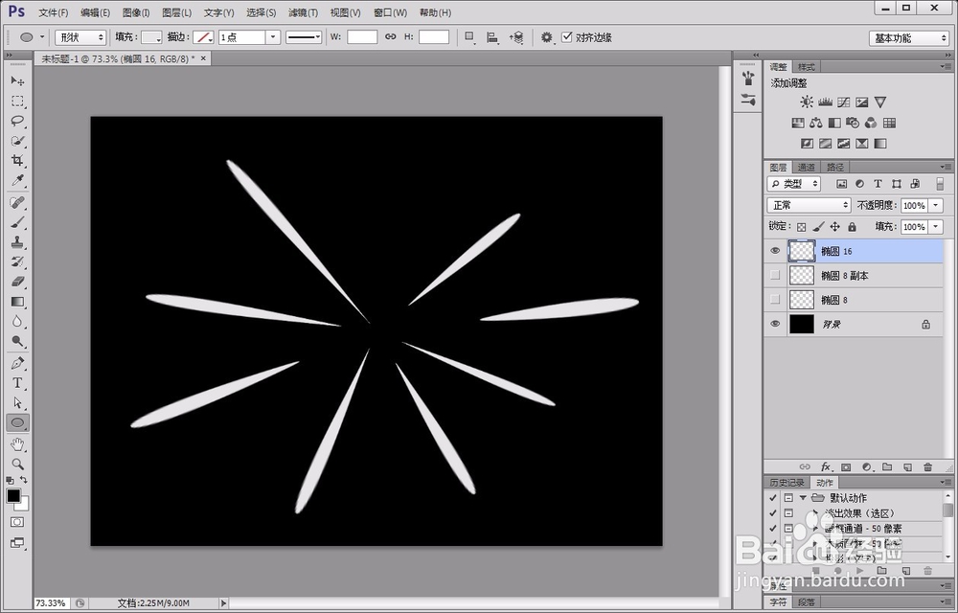Switch to the 通道 tab
This screenshot has width=958, height=613.
click(x=807, y=168)
